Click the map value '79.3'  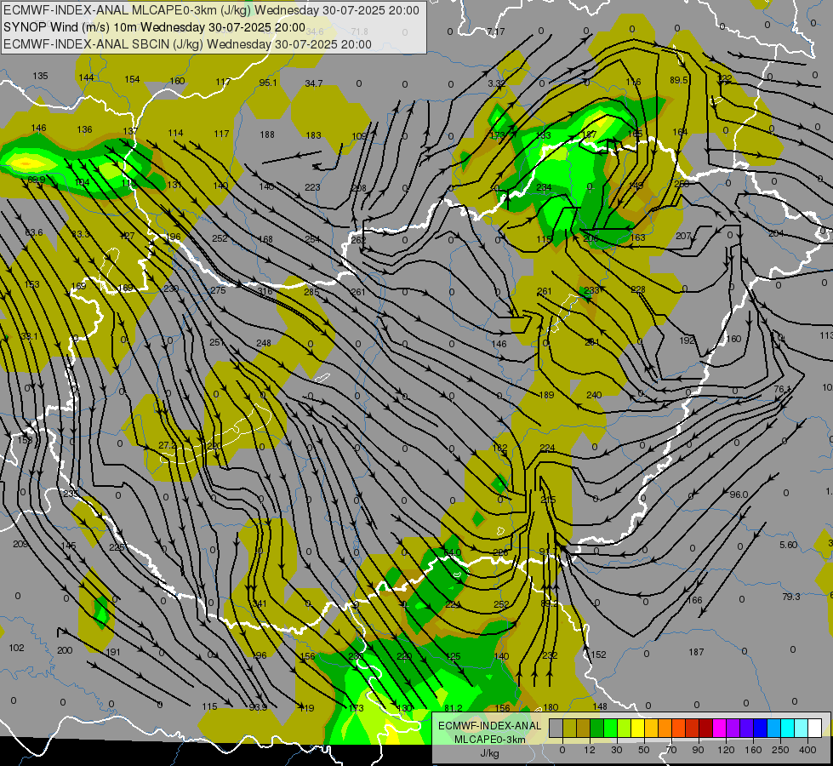point(791,597)
